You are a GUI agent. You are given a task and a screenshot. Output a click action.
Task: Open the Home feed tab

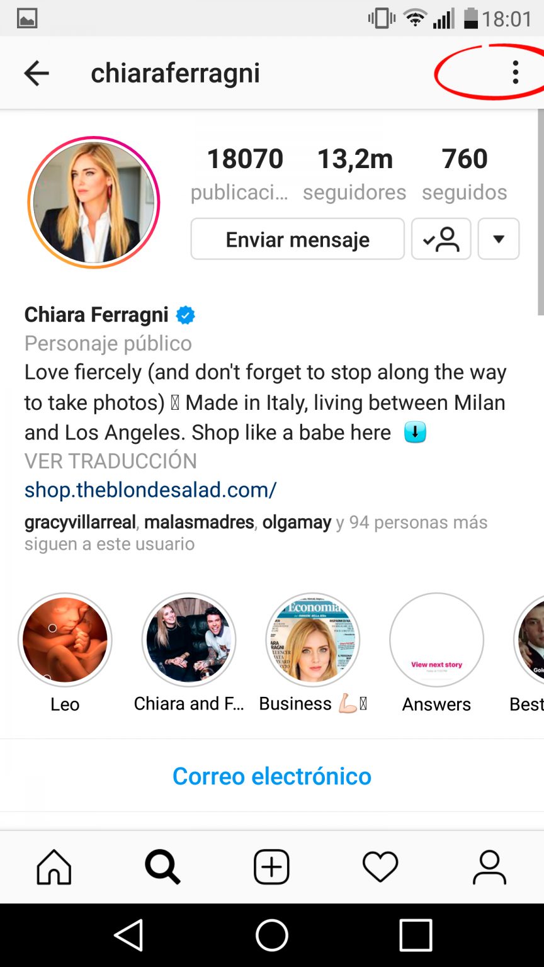coord(54,867)
